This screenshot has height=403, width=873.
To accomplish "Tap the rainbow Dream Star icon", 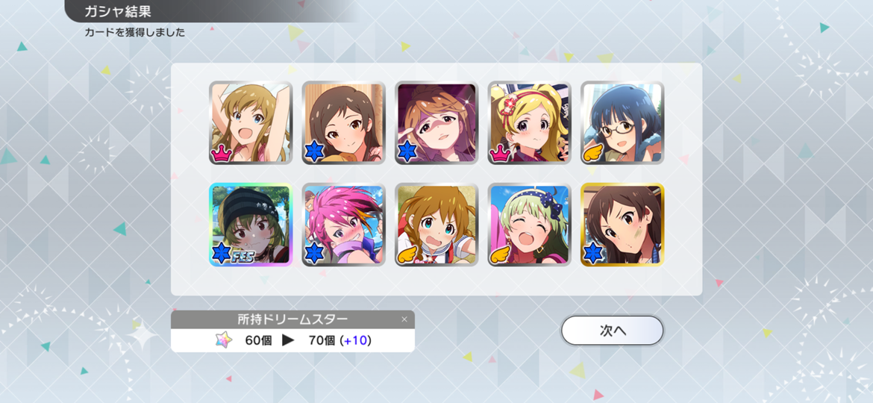I will click(224, 340).
